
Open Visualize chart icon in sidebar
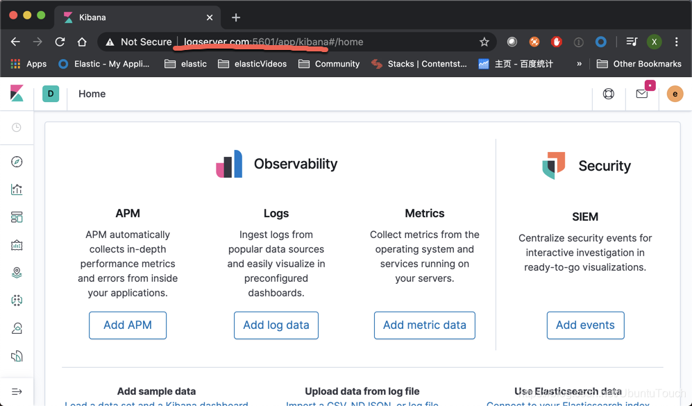(17, 189)
